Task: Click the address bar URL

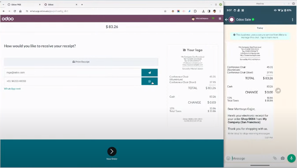Action: point(49,11)
